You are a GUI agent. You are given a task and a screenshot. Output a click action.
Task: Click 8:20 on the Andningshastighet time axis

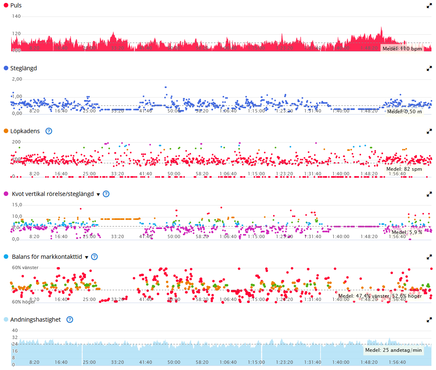[34, 362]
